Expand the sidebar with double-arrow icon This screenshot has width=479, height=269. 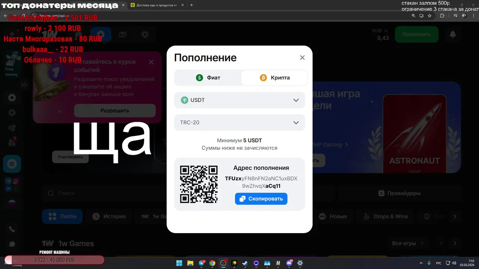[24, 85]
